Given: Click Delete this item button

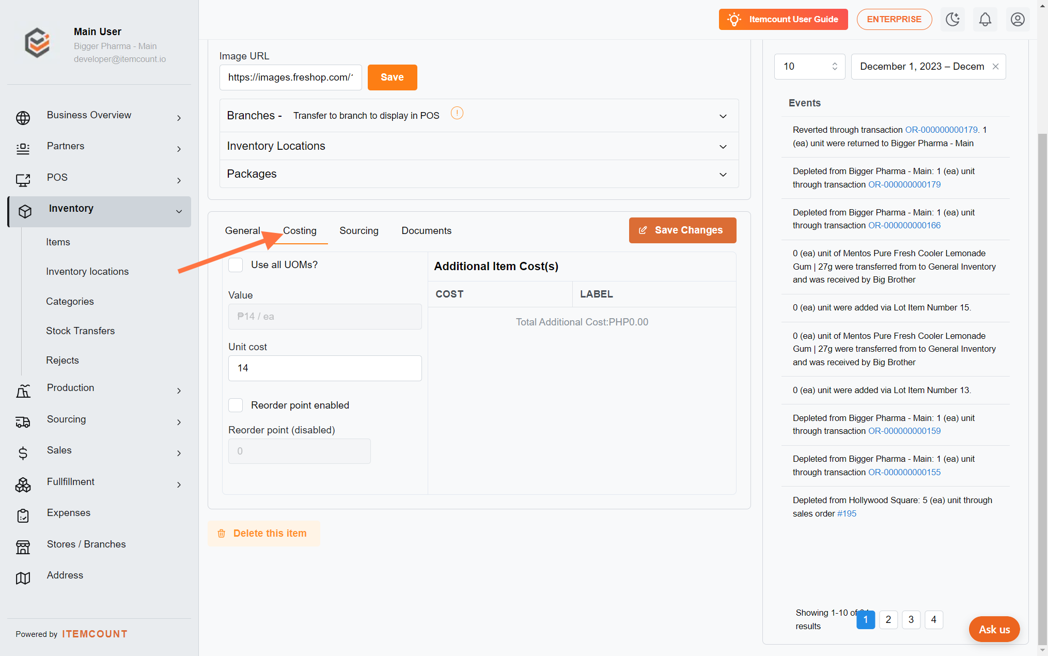Looking at the screenshot, I should coord(263,533).
